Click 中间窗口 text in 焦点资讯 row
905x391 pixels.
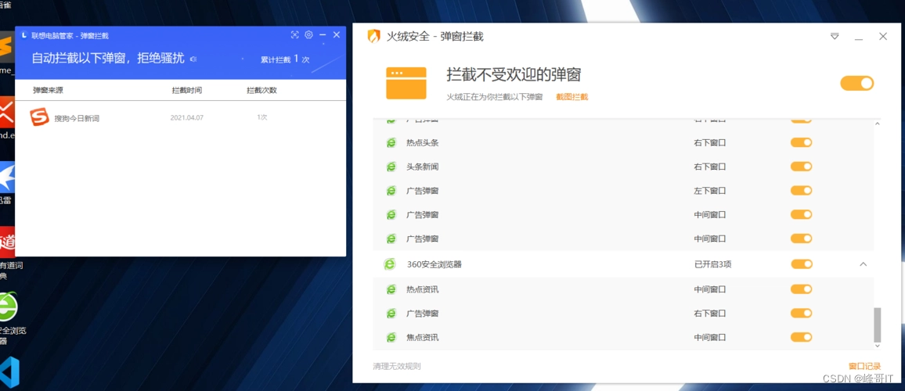pyautogui.click(x=710, y=337)
